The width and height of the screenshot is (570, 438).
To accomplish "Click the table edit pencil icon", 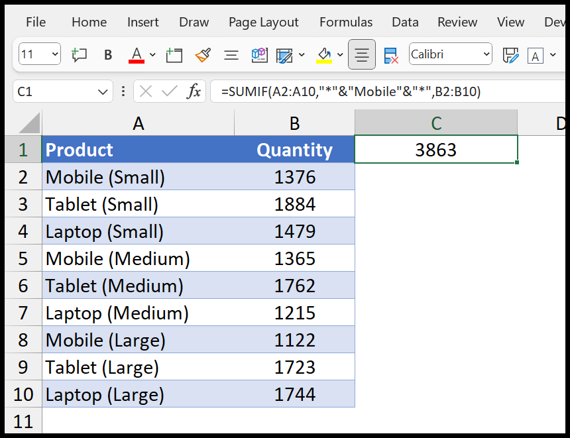I will [284, 55].
